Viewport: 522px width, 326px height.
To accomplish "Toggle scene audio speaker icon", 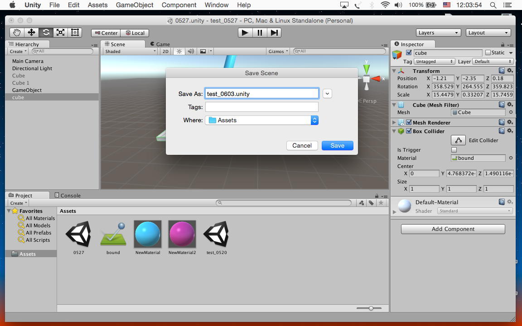I will click(x=191, y=51).
